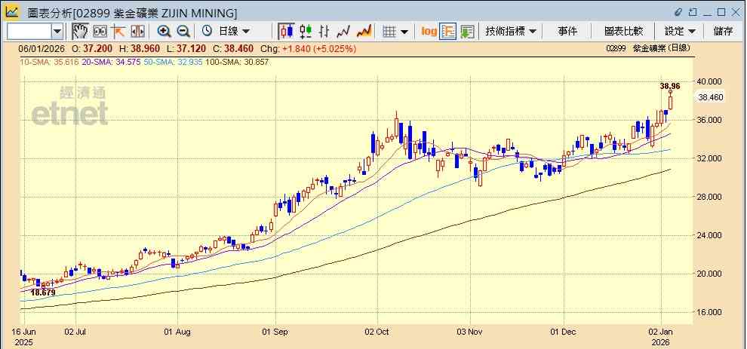Image resolution: width=747 pixels, height=349 pixels.
Task: Switch to OHLC bar chart type
Action: [324, 32]
